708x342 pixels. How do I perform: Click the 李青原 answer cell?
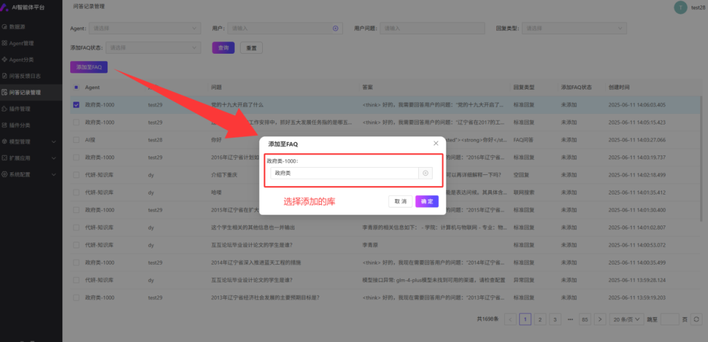pyautogui.click(x=370, y=245)
